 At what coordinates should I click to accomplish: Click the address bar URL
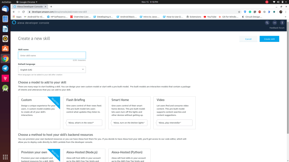[x=59, y=12]
